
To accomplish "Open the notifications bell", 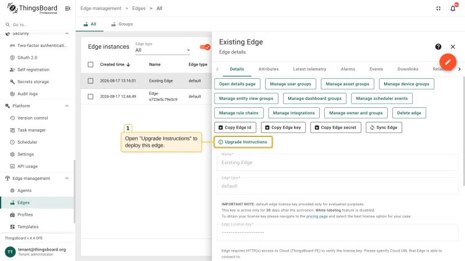I will [x=453, y=8].
